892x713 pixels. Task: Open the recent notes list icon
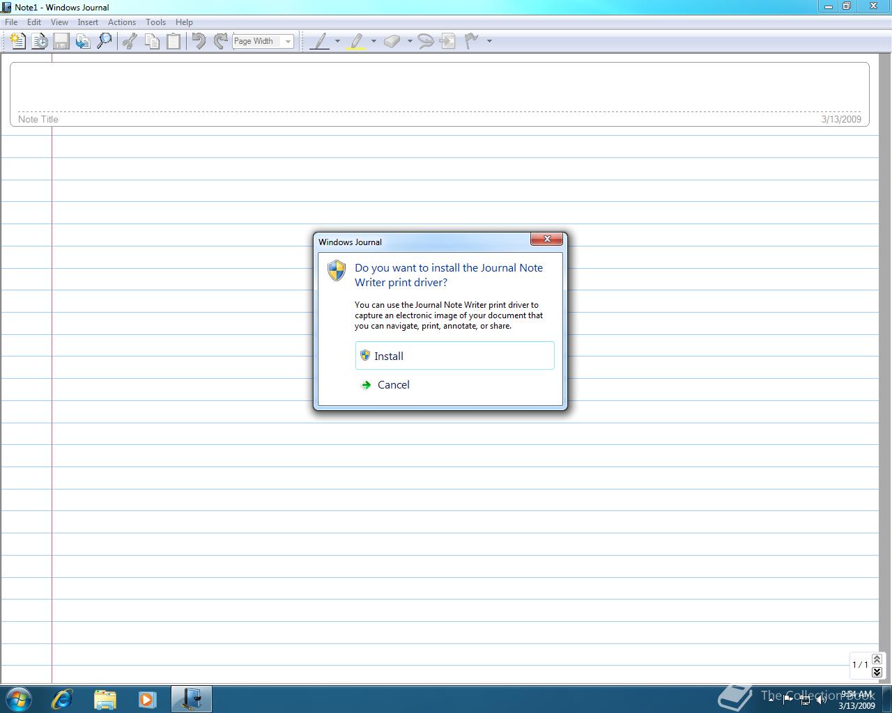[40, 41]
